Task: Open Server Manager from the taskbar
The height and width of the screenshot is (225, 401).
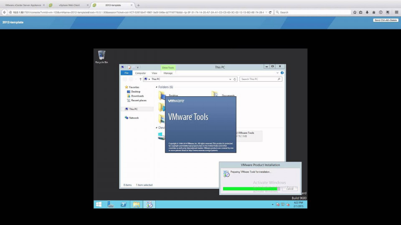Action: tap(110, 204)
